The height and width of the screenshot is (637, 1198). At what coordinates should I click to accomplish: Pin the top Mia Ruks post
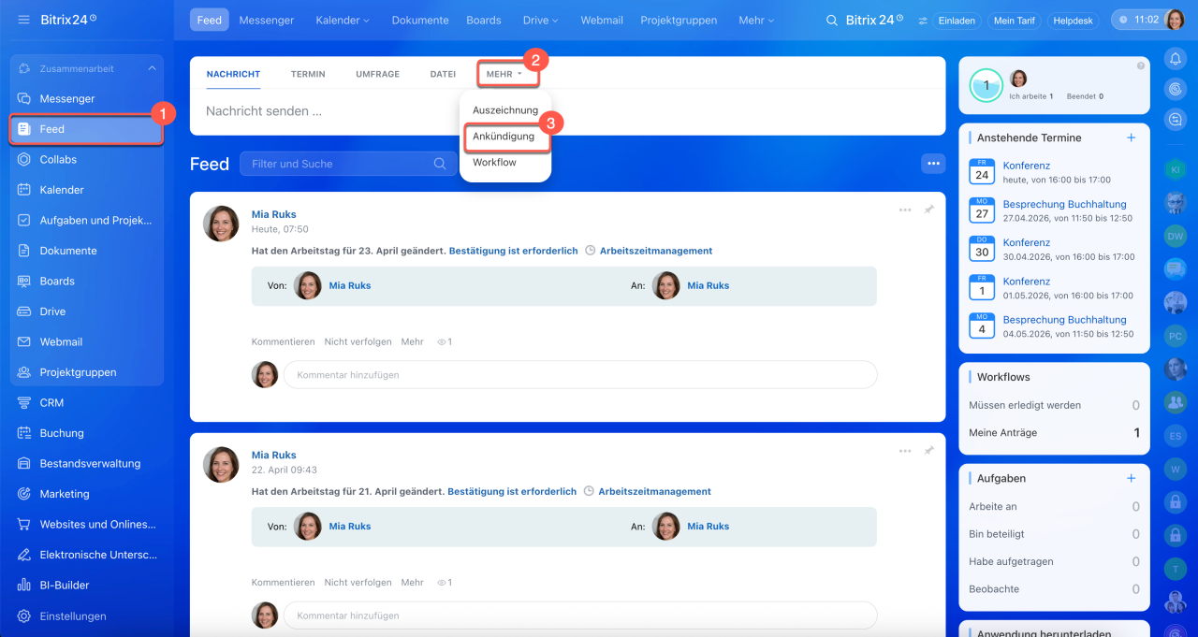pos(928,210)
